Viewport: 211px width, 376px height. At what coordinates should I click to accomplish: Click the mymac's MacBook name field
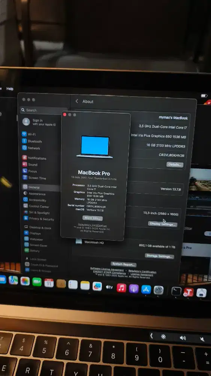click(x=173, y=118)
